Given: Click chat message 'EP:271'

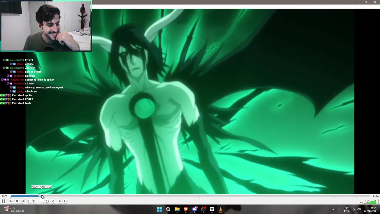Looking at the screenshot, I should pos(29,60).
